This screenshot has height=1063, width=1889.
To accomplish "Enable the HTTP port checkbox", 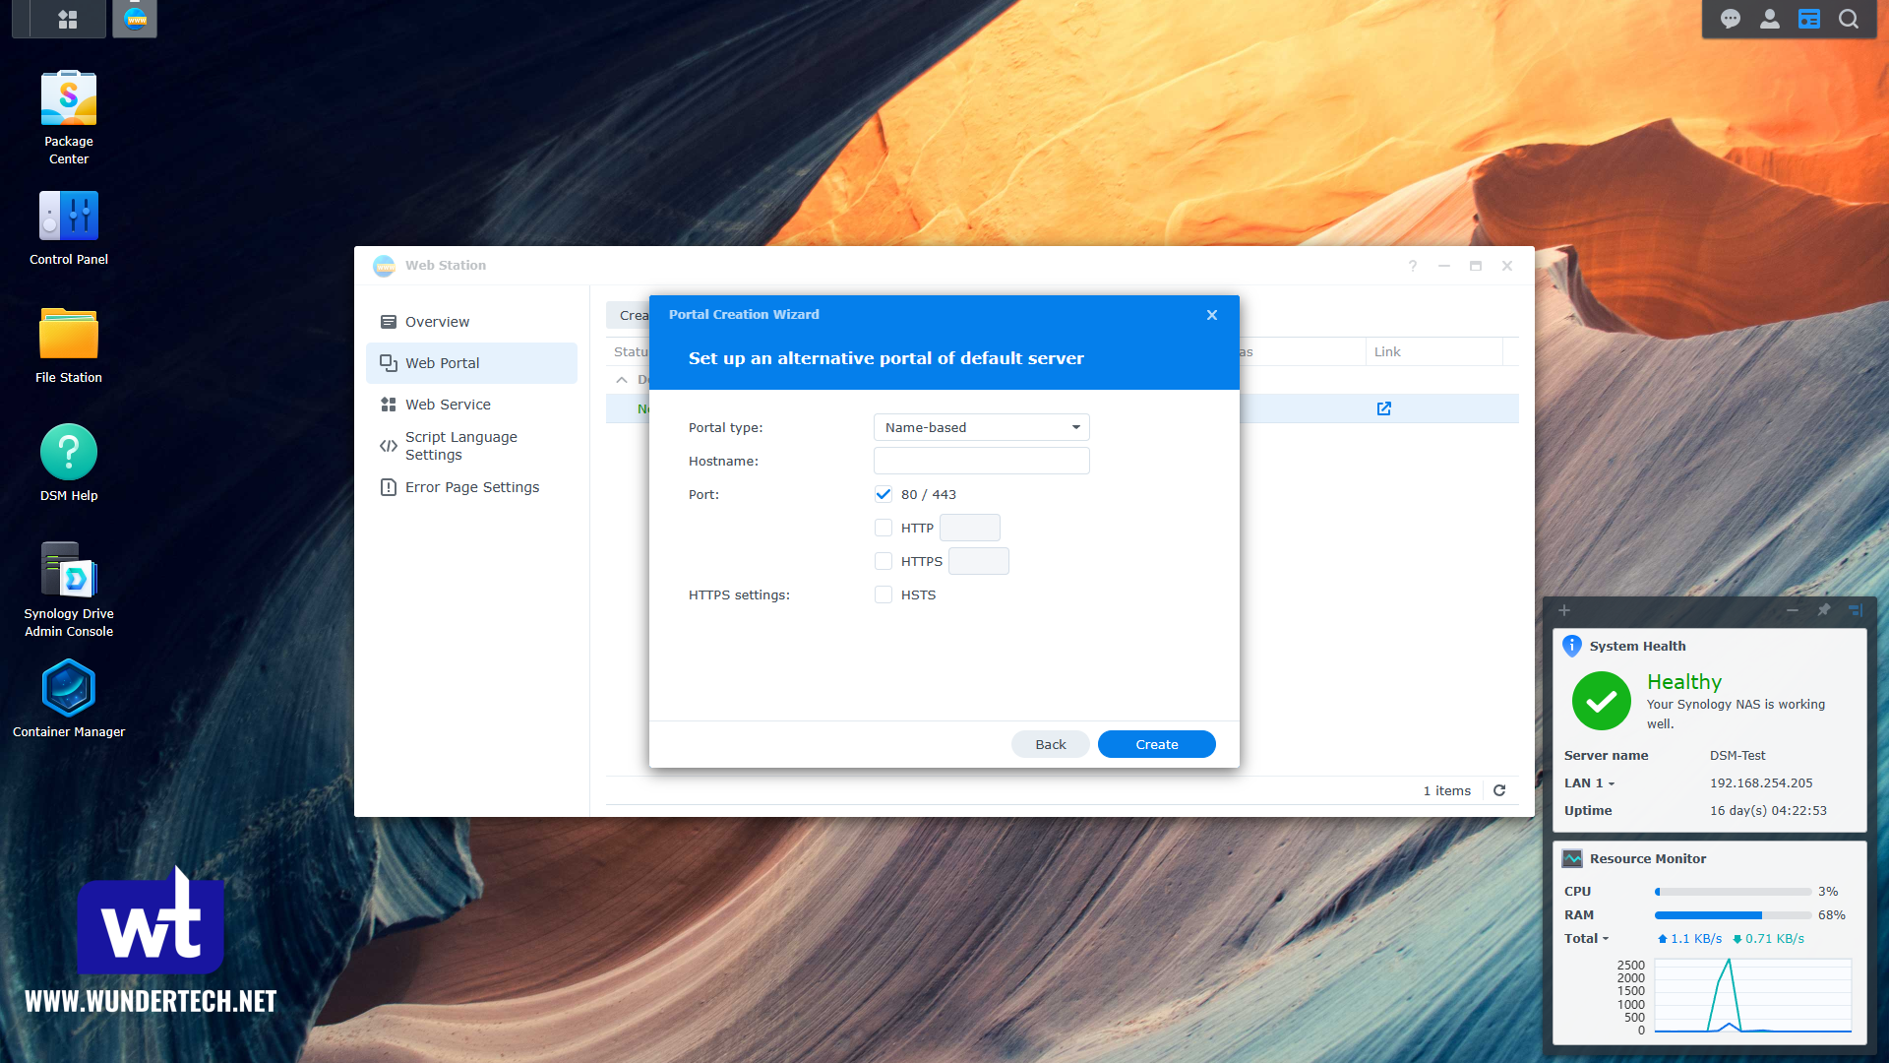I will click(x=883, y=527).
